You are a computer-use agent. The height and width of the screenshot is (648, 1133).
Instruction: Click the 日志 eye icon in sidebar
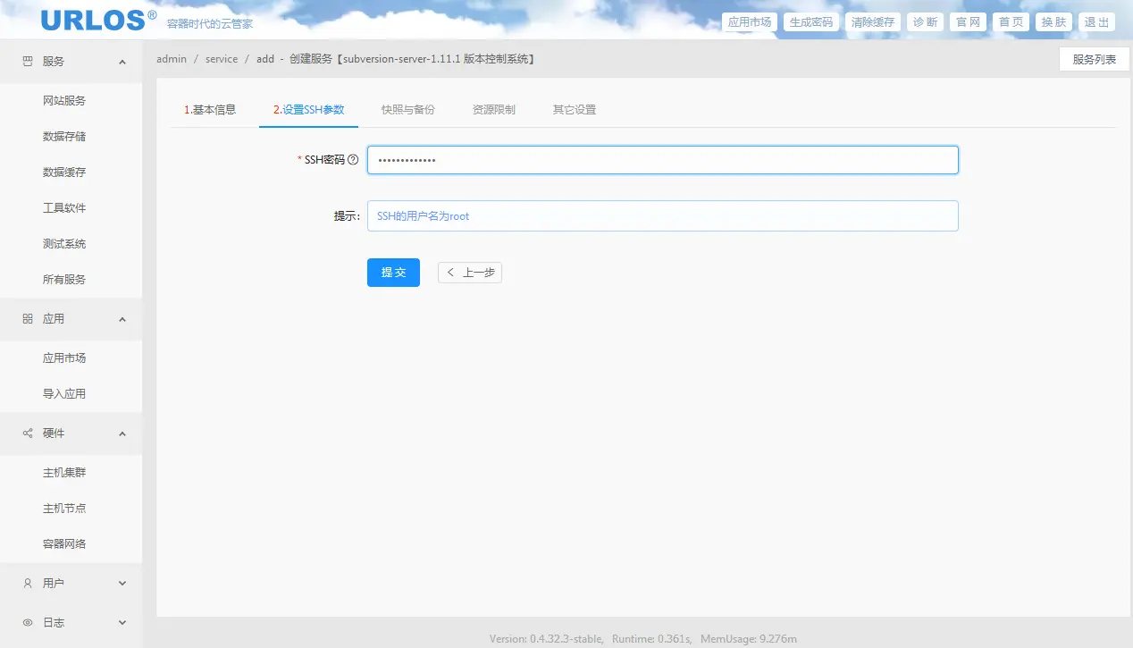[28, 623]
